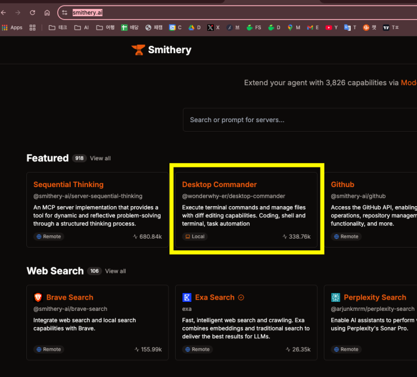Click the Brave Search lion icon
This screenshot has height=377, width=417.
pos(38,297)
